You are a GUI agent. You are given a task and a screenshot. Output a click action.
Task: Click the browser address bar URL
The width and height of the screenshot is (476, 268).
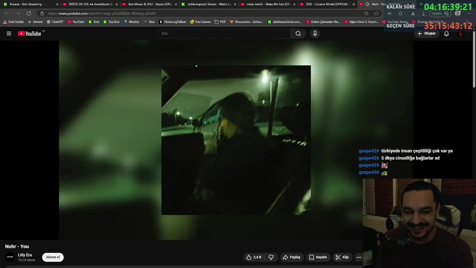pos(102,13)
